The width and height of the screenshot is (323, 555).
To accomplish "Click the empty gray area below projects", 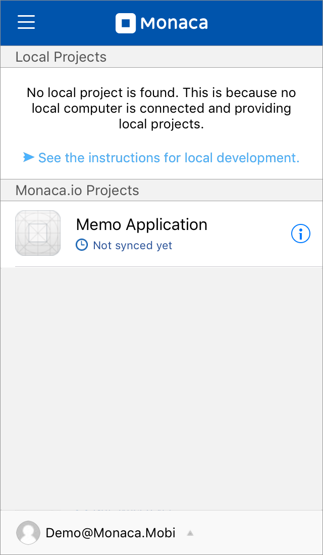I will point(161,384).
